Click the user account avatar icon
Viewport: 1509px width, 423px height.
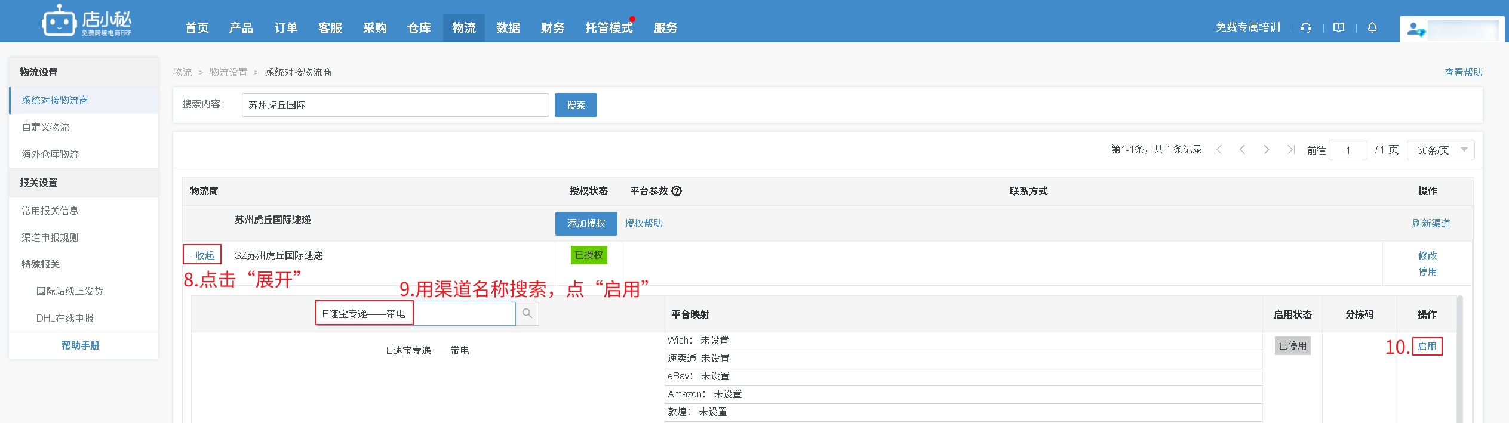tap(1416, 29)
